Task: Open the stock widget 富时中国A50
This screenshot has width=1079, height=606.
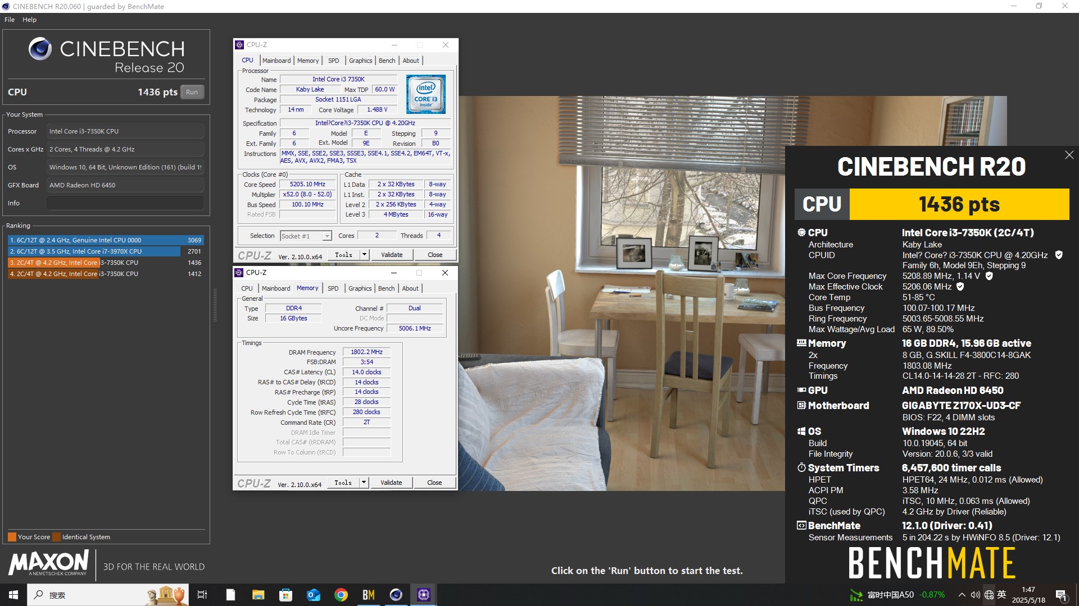Action: (x=897, y=595)
